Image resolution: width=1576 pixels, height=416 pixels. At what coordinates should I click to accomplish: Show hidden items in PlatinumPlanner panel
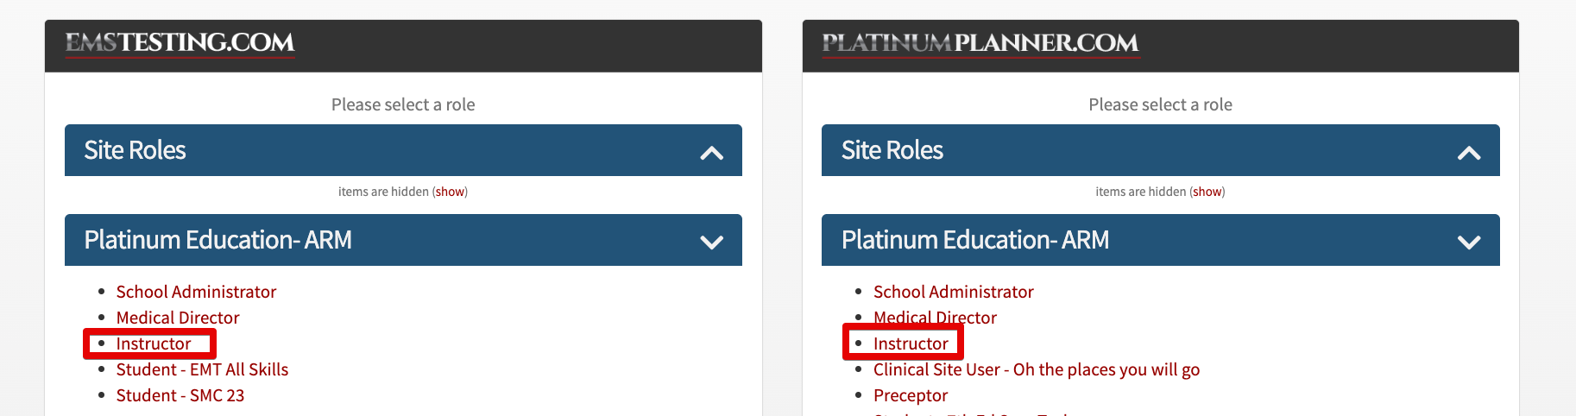pos(1207,192)
